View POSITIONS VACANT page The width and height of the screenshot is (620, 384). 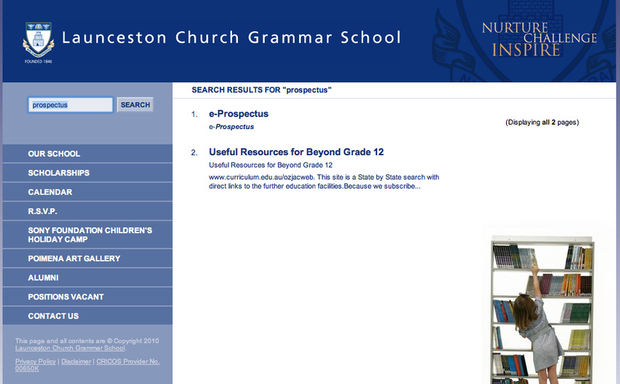[x=88, y=297]
